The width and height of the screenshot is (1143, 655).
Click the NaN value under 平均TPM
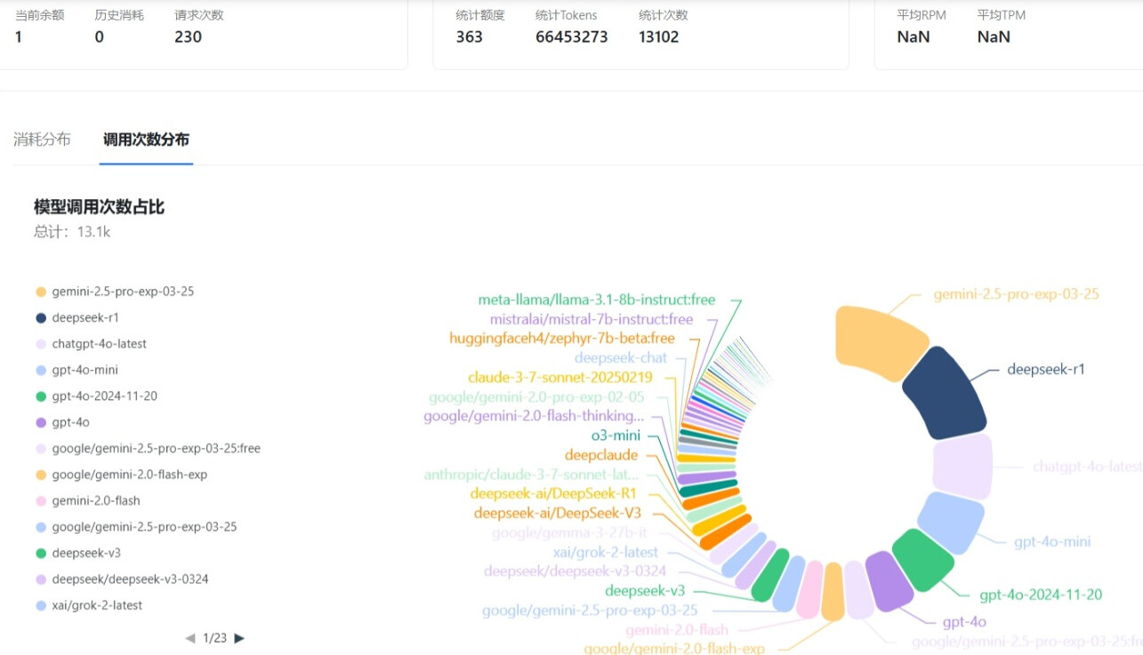pyautogui.click(x=994, y=36)
